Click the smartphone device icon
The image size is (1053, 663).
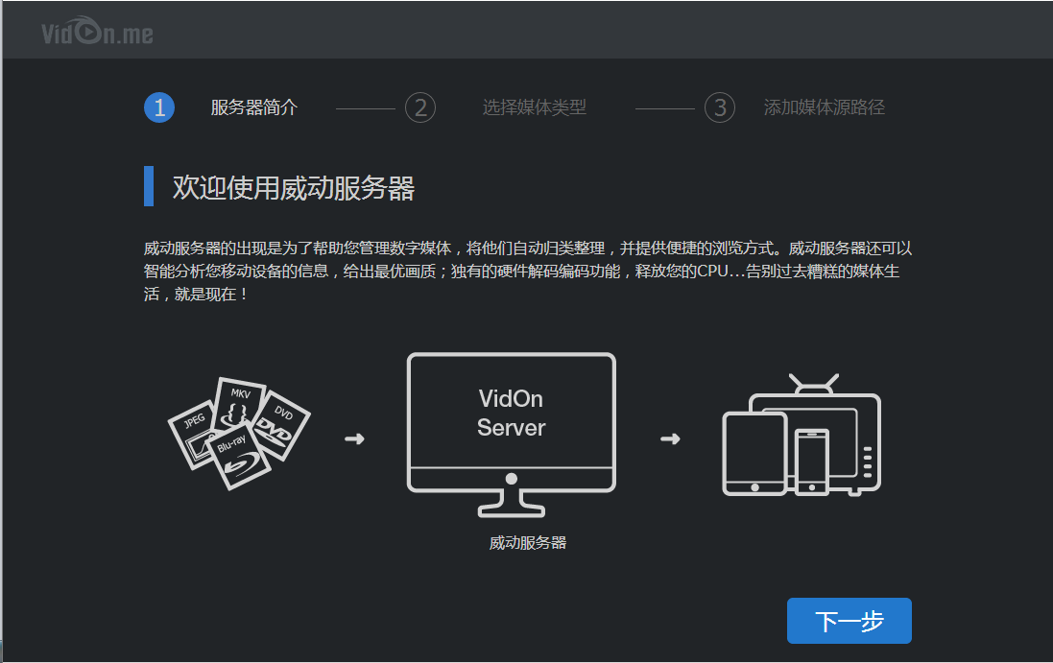point(811,462)
